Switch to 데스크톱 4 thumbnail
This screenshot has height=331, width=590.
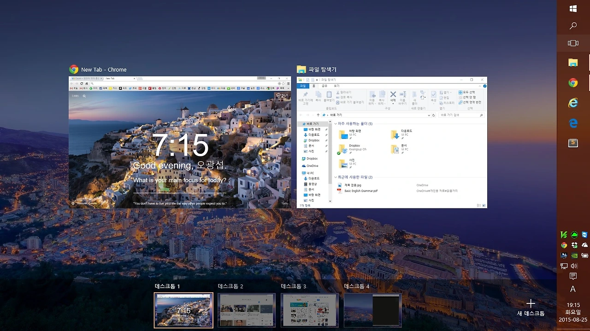click(373, 310)
